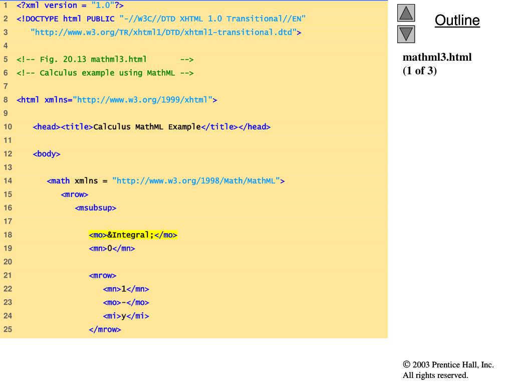Click the math xmlns tag on line 14

(x=166, y=180)
